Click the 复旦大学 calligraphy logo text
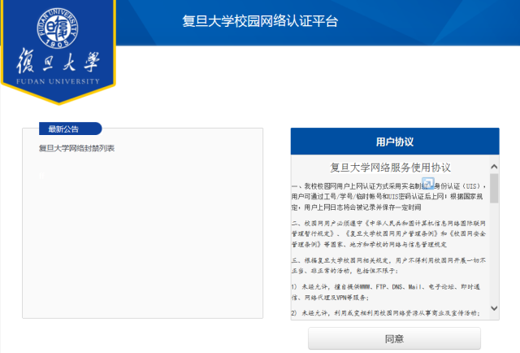Image resolution: width=520 pixels, height=353 pixels. [57, 64]
